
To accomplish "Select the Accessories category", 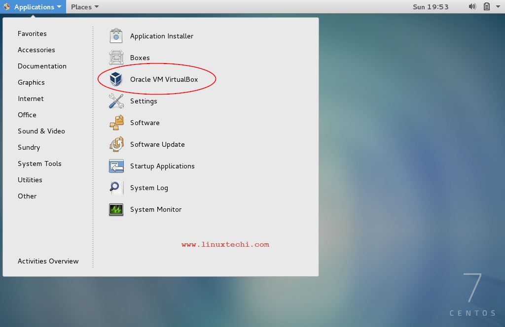I will point(36,50).
